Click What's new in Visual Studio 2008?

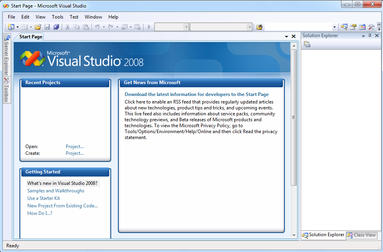click(61, 183)
